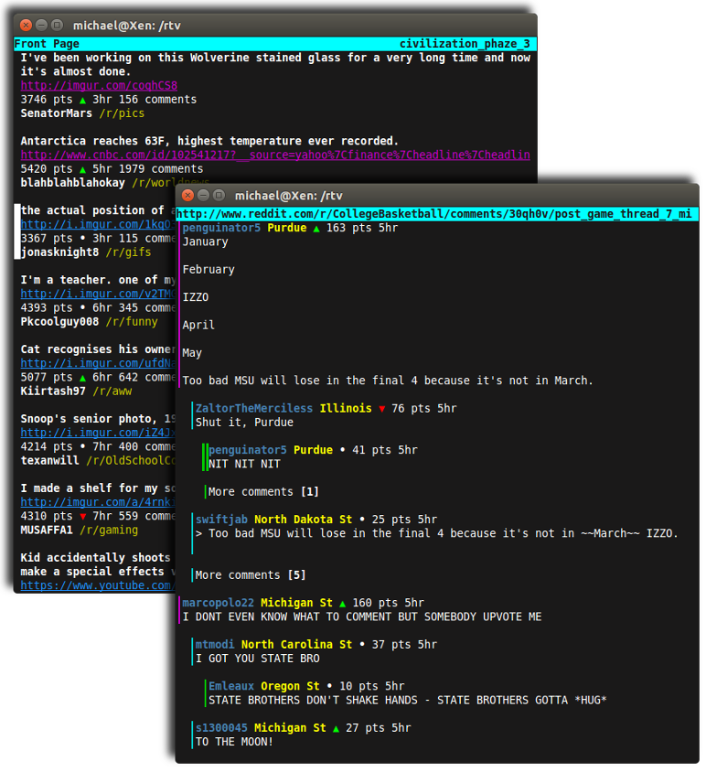Select the /r/funny subreddit label
The width and height of the screenshot is (706, 772).
(x=132, y=322)
